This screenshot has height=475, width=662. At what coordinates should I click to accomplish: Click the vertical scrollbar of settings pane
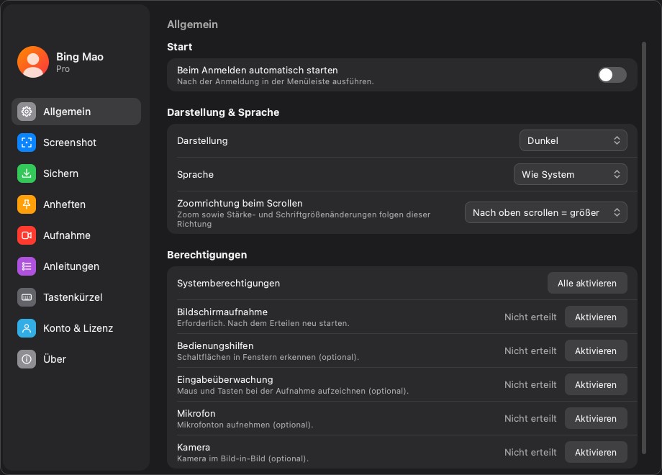[644, 248]
